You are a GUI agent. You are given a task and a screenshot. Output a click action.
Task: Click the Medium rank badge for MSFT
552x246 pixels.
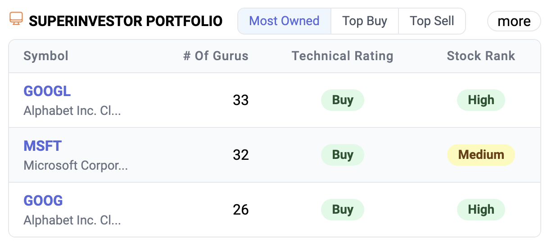tap(481, 155)
